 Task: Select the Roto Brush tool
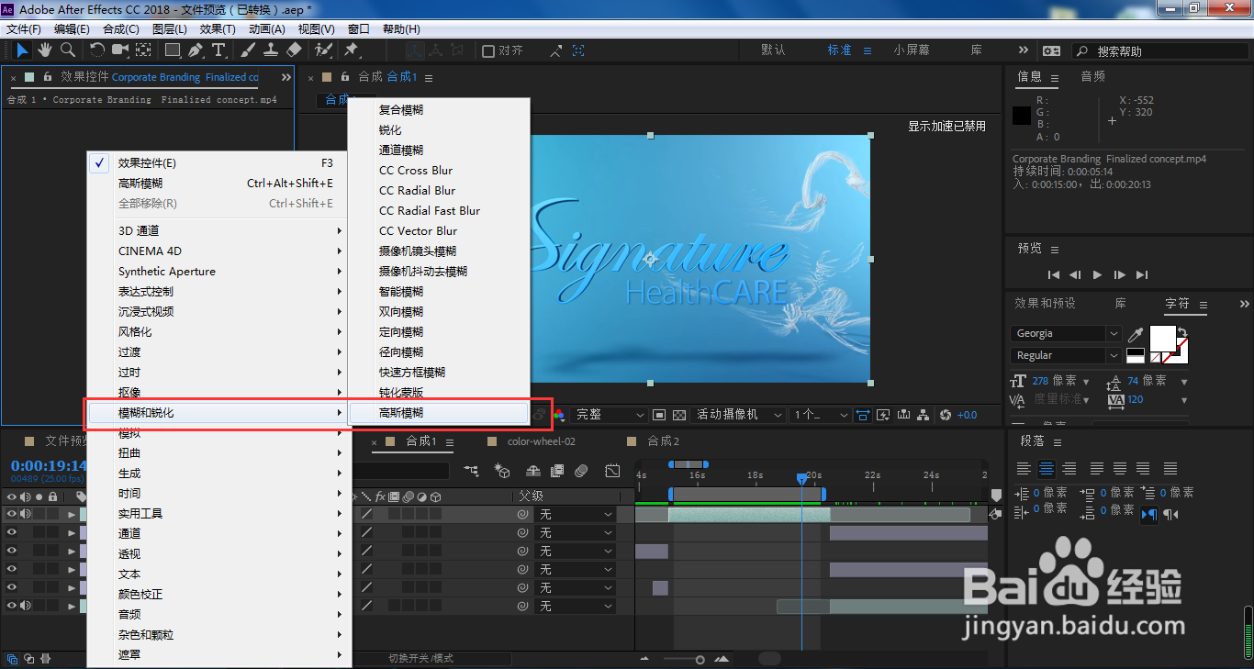point(323,50)
